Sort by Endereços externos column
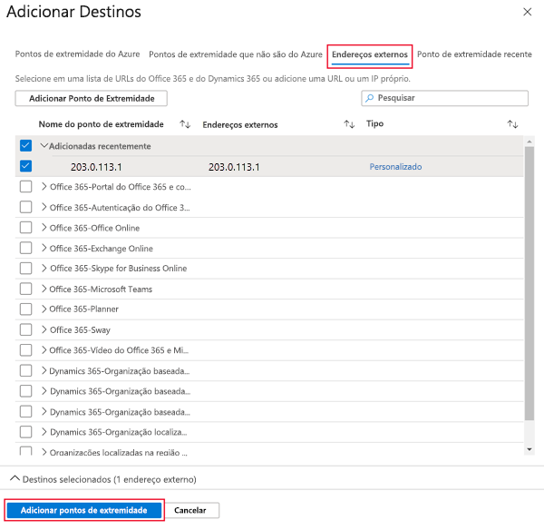This screenshot has height=530, width=544. pos(349,124)
